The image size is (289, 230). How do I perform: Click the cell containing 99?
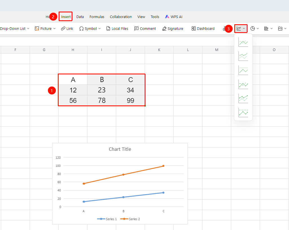[x=130, y=100]
